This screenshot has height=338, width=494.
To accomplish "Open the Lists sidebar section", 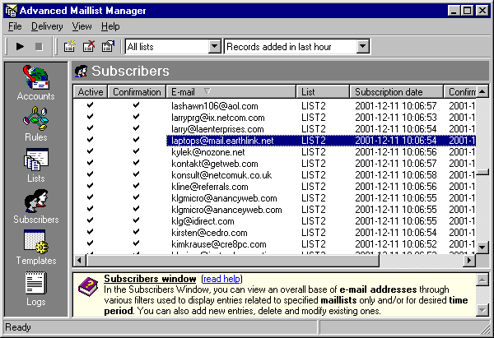I will (x=35, y=164).
